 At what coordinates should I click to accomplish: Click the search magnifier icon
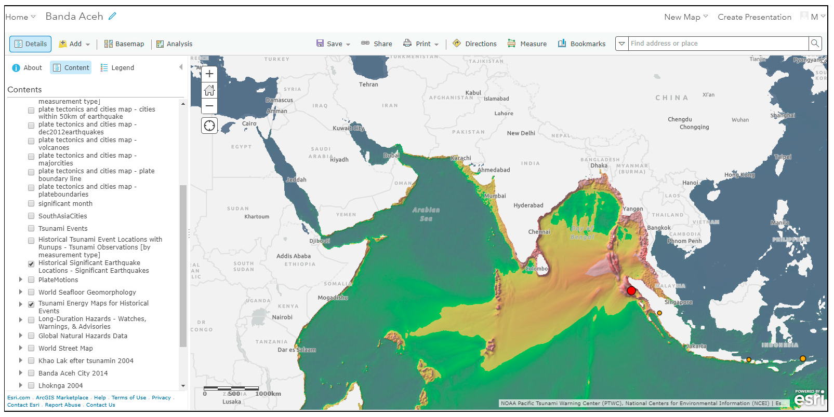[815, 44]
